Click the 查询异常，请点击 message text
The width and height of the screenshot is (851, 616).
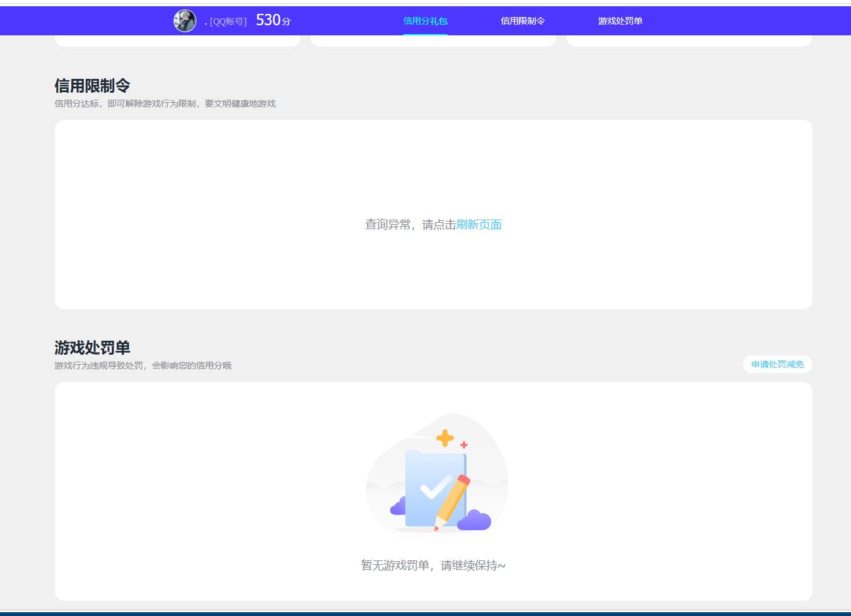[x=410, y=225]
